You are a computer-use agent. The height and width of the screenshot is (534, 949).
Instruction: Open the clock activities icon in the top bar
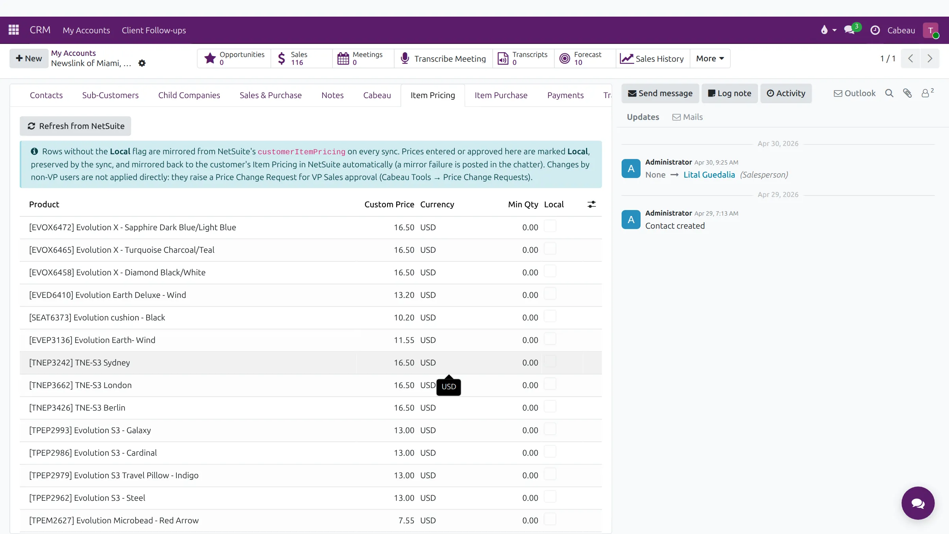[875, 30]
